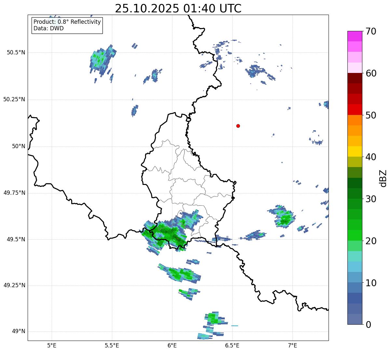Pick the olive colorbar segment below 40
The image size is (391, 352).
pos(355,162)
